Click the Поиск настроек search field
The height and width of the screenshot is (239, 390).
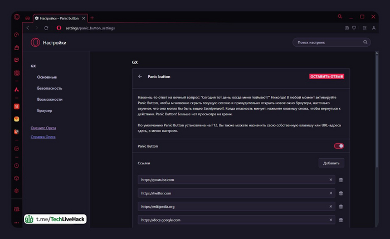pos(331,42)
